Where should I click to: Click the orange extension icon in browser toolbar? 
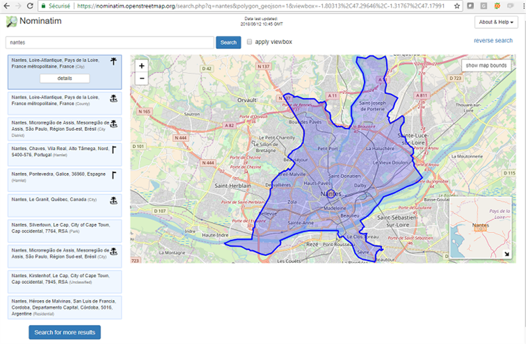click(497, 6)
